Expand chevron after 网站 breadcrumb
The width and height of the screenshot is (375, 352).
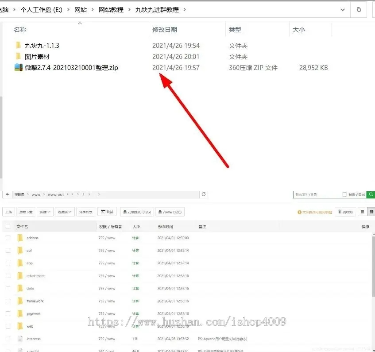(93, 10)
